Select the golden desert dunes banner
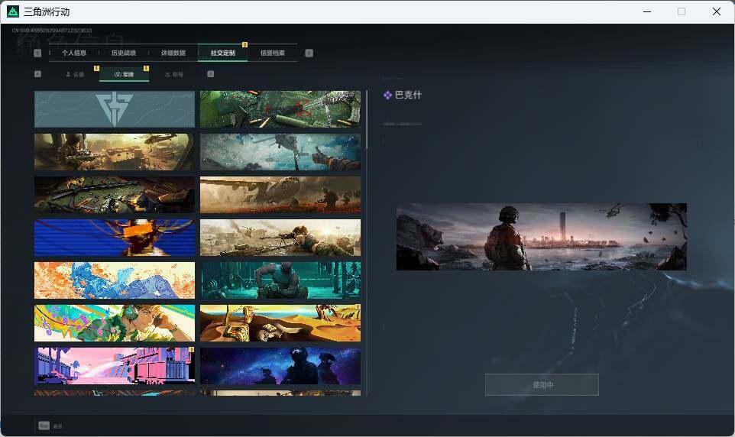The image size is (735, 437). [280, 323]
